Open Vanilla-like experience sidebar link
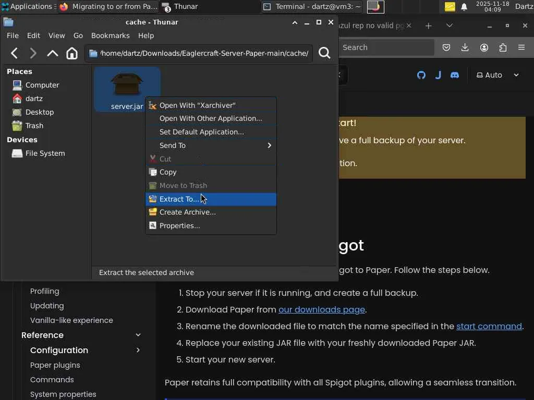The image size is (534, 400). coord(71,320)
